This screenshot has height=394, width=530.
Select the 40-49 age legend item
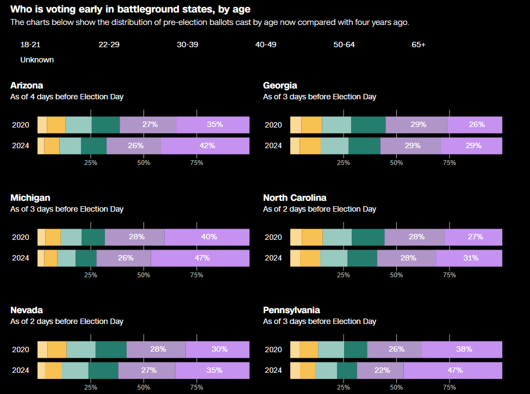pyautogui.click(x=266, y=45)
